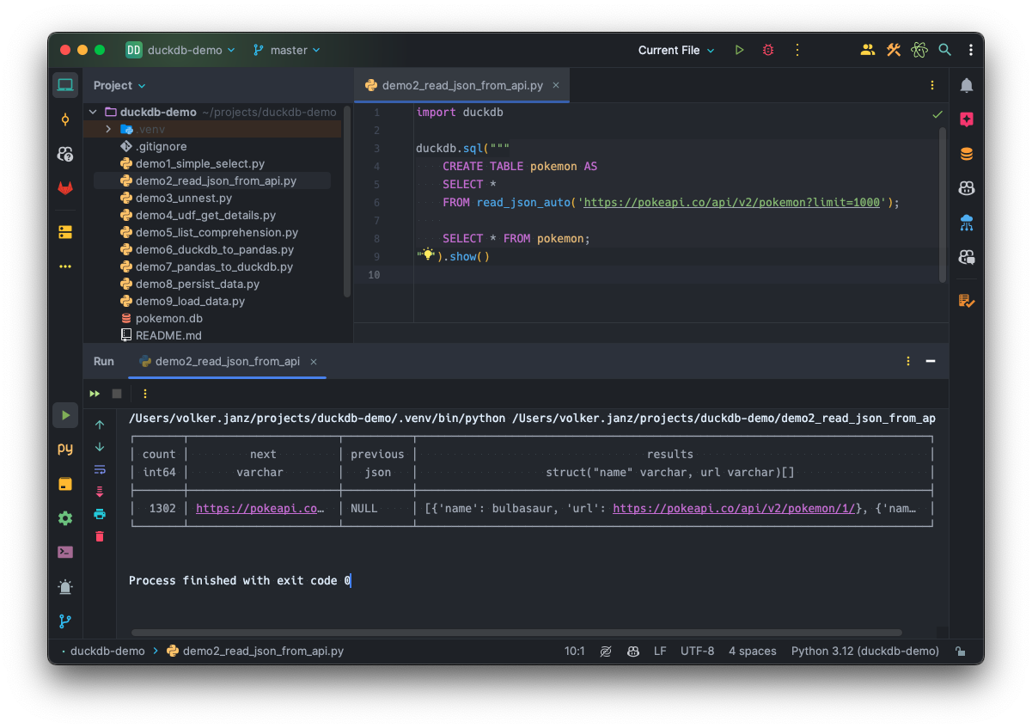Open the GitLab integration panel

[64, 188]
